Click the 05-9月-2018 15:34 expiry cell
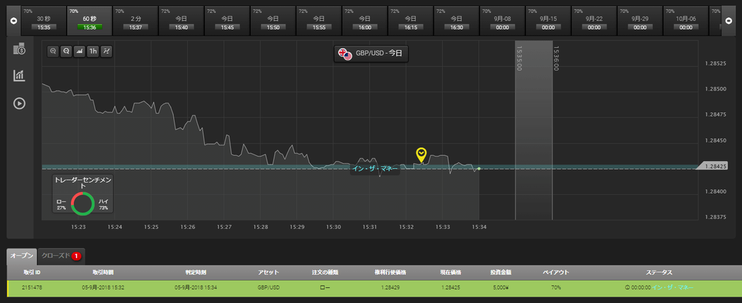The width and height of the screenshot is (742, 303). coord(196,287)
